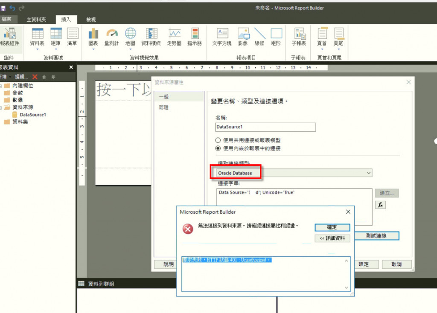
Task: Insert a 矩陣 matrix icon
Action: 56,33
